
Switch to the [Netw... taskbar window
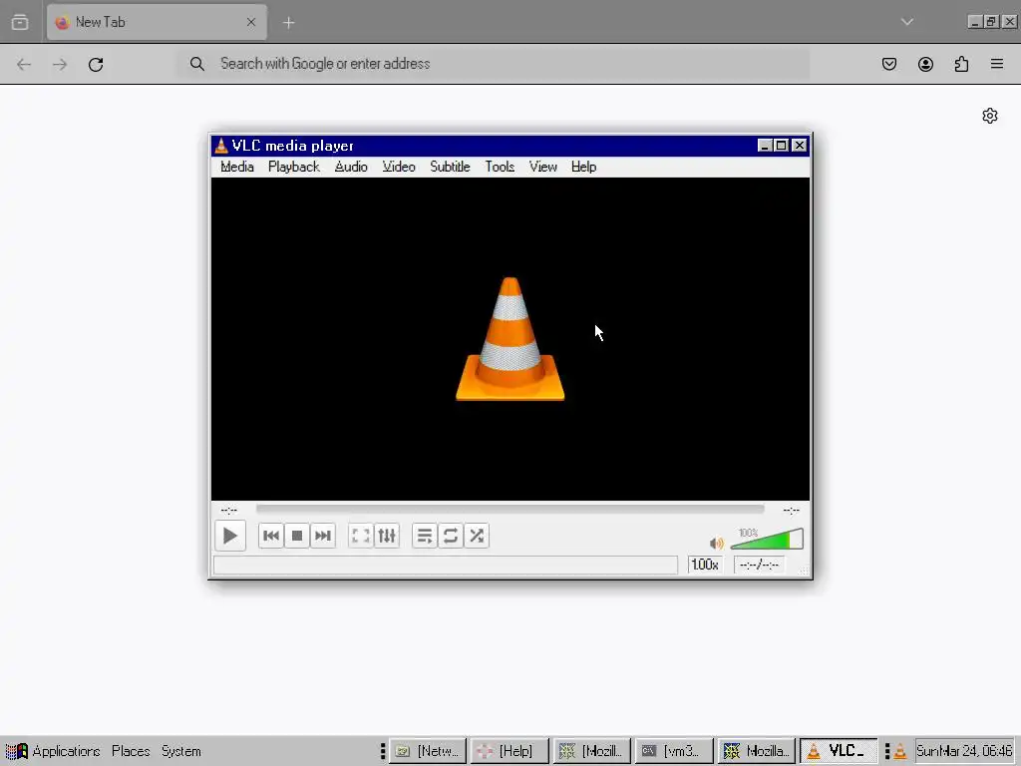tap(428, 751)
